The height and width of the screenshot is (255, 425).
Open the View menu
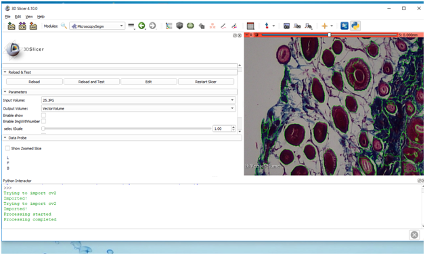29,16
